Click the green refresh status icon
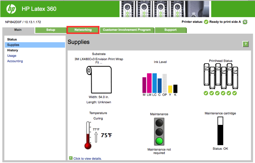 [245, 22]
